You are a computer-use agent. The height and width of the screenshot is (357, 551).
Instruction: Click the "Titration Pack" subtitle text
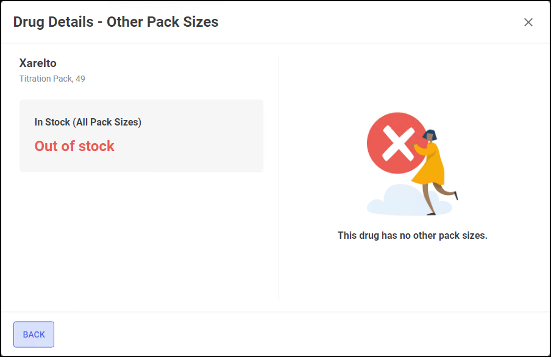pos(45,79)
